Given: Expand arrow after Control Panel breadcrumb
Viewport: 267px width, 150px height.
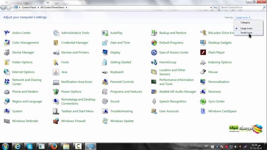Looking at the screenshot, I should pyautogui.click(x=38, y=7).
